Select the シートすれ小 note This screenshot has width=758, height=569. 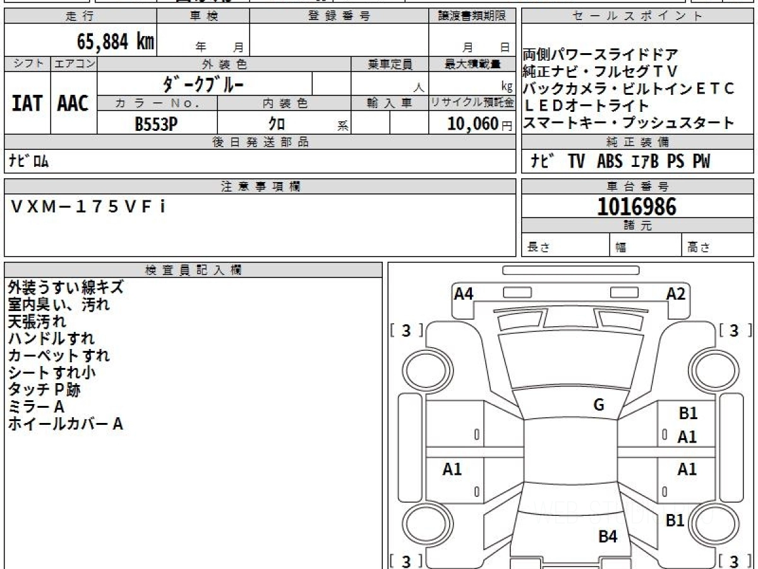pos(52,373)
